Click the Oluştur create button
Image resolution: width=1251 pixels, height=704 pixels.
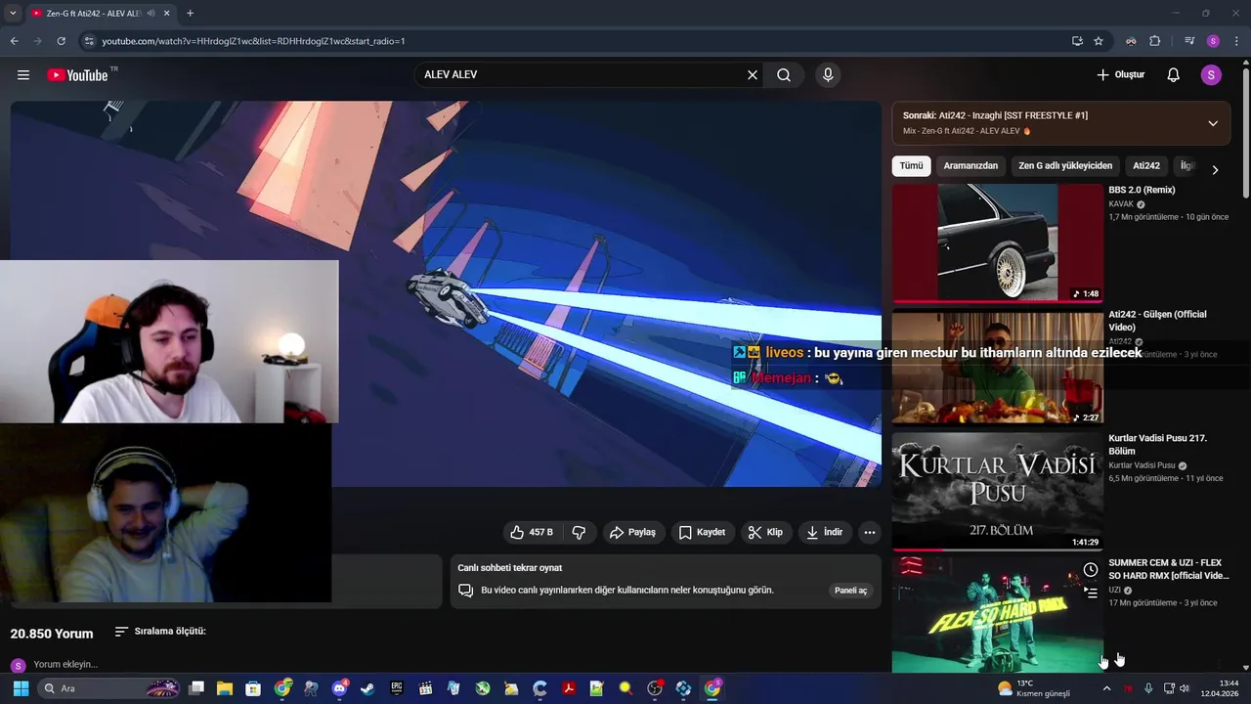point(1120,75)
